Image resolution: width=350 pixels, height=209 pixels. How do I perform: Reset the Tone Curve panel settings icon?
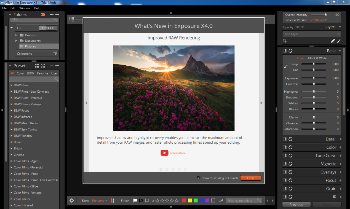290,156
